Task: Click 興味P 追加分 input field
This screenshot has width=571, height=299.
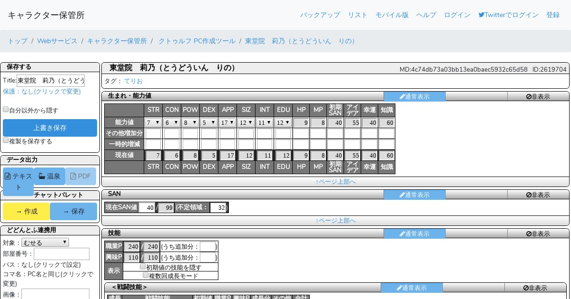Action: [207, 257]
